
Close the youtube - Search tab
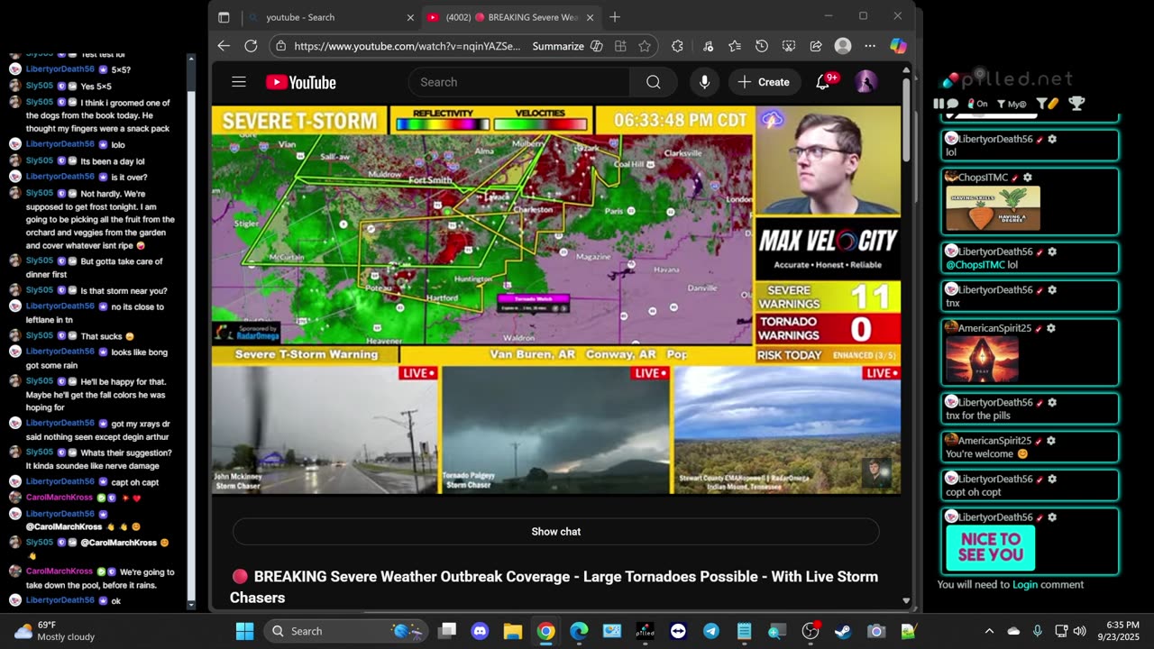(410, 17)
